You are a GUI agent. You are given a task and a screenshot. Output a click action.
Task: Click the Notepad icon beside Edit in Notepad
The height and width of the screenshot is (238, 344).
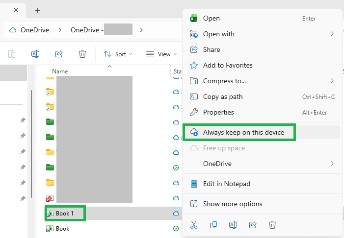pos(194,184)
